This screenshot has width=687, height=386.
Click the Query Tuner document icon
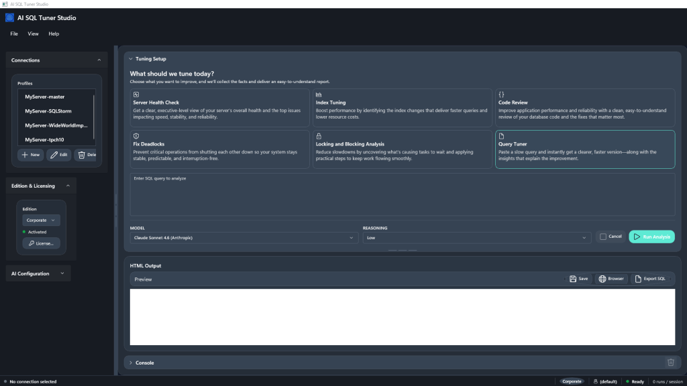pos(501,136)
